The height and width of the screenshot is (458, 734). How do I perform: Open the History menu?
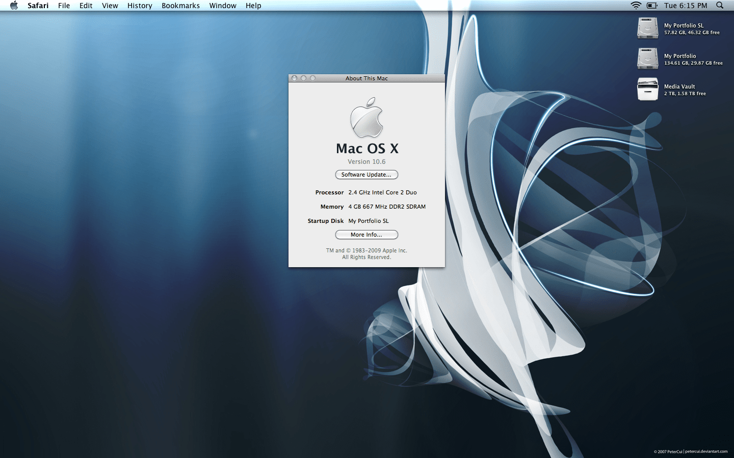click(140, 6)
